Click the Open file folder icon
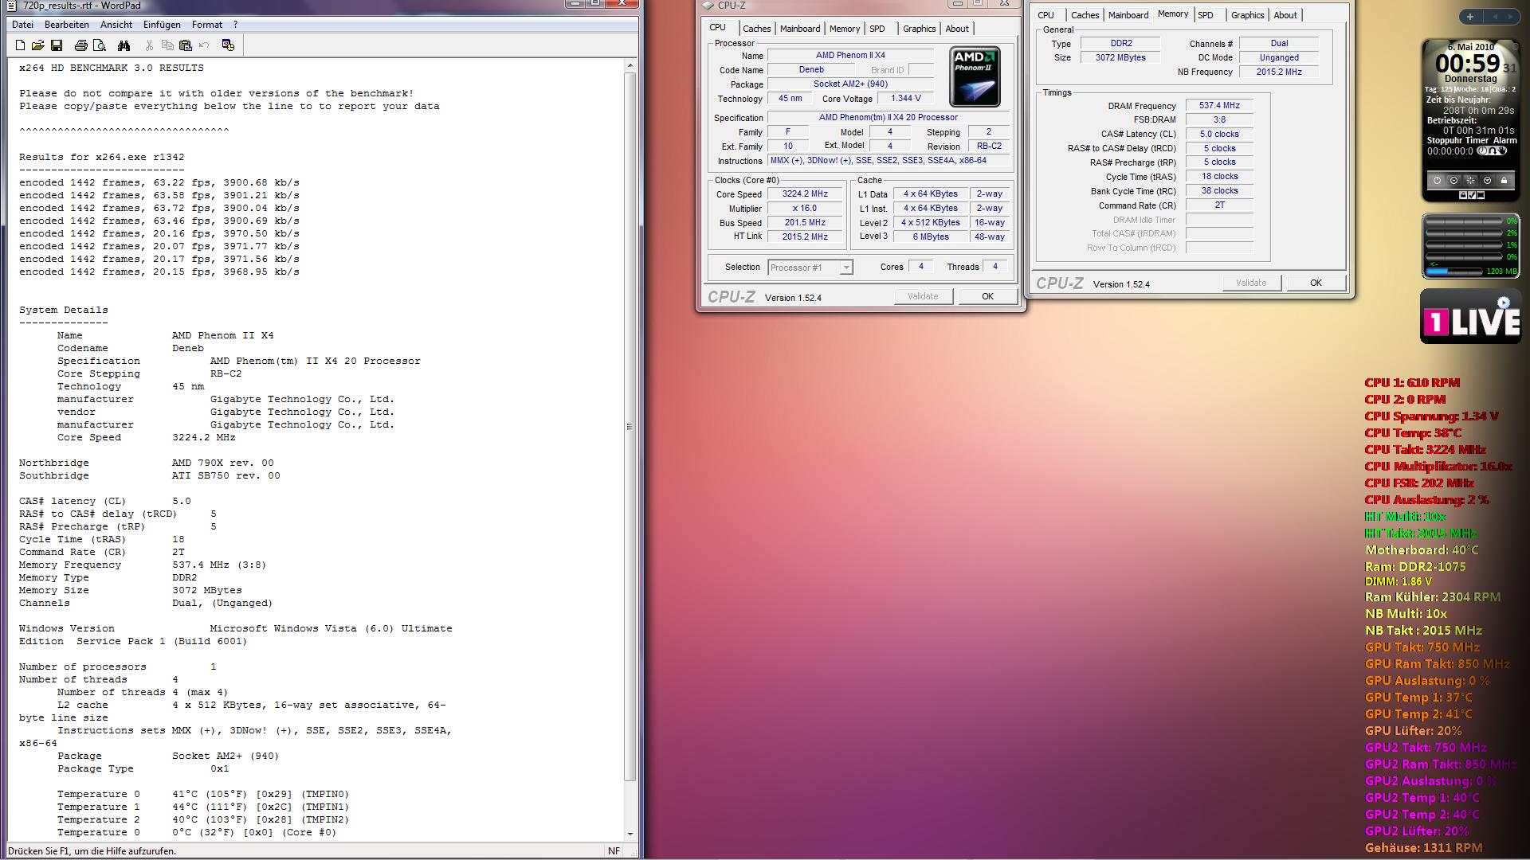1530x860 pixels. (38, 45)
